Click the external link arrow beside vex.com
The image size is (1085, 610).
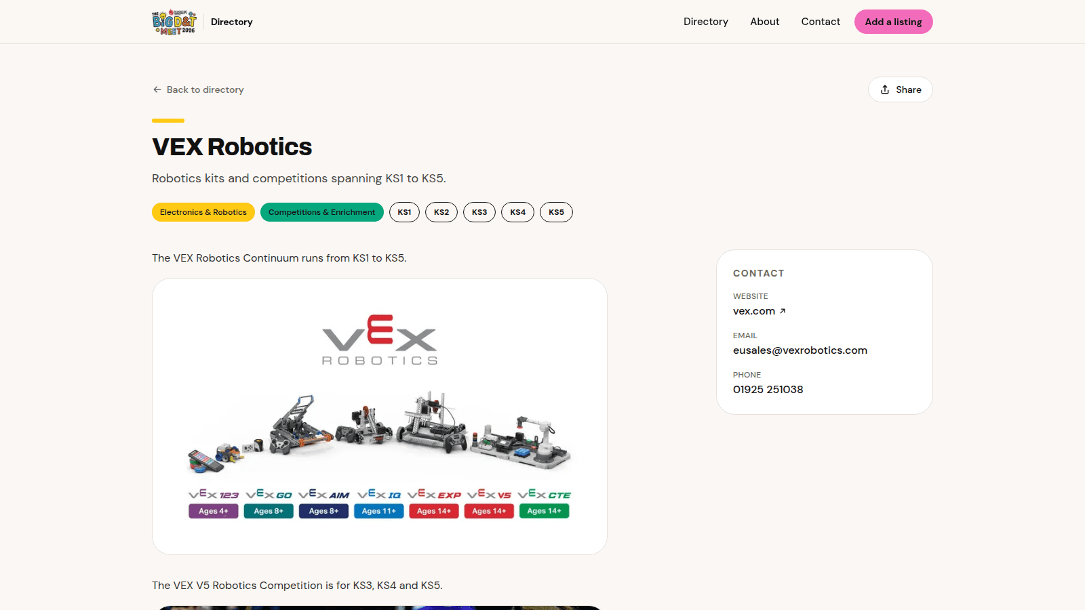point(783,311)
